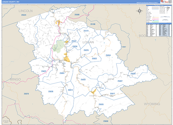Viewport: 173px width, 125px height.
Task: Select the ZIP code 25601 label
Action: (x=62, y=73)
